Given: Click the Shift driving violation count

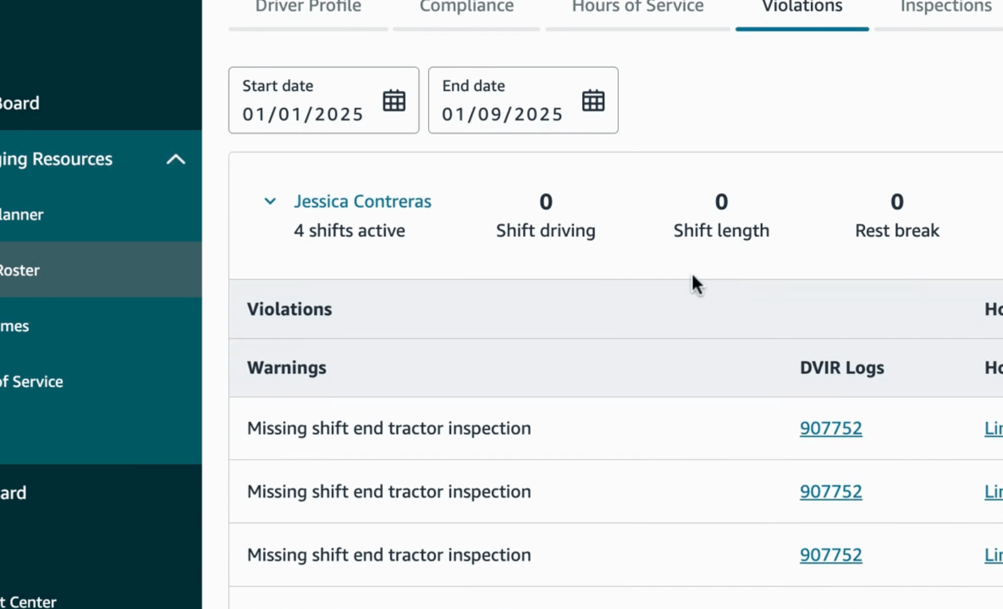Looking at the screenshot, I should pyautogui.click(x=546, y=202).
